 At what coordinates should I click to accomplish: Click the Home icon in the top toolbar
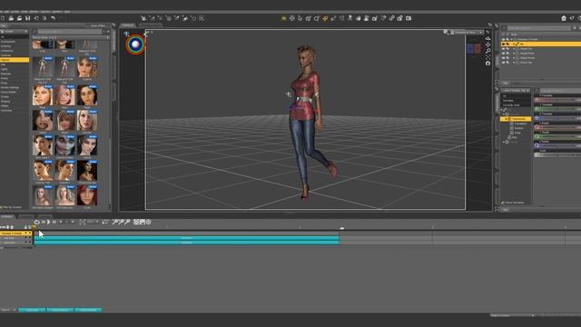point(564,18)
